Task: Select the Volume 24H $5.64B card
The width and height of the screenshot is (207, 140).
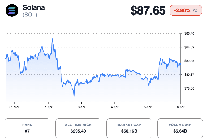Action: tap(180, 128)
